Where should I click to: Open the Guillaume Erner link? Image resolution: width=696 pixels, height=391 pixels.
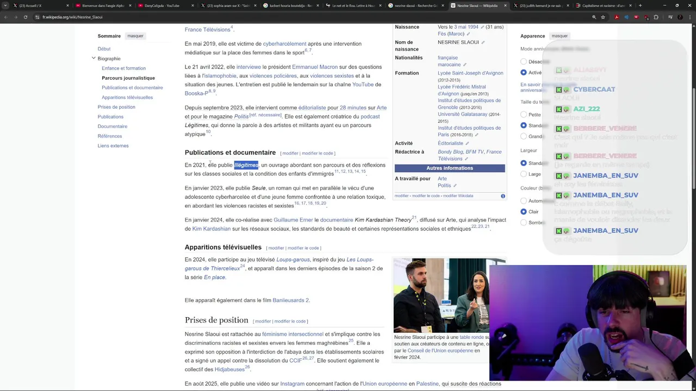tap(293, 220)
